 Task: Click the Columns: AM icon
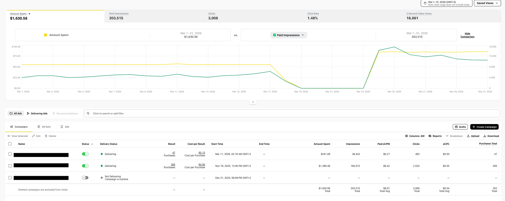point(406,136)
